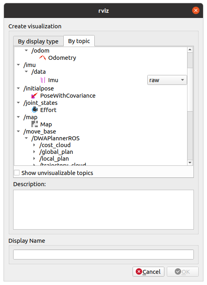Viewport: 207px width, 285px height.
Task: Open the raw transport dropdown
Action: tap(167, 80)
